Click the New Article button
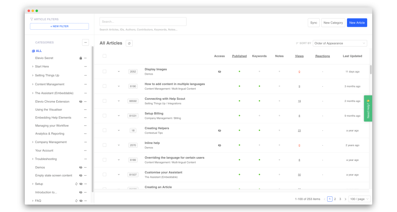 click(x=357, y=23)
